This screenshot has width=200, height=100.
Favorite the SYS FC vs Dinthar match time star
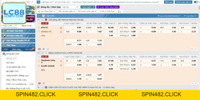pyautogui.click(x=39, y=23)
